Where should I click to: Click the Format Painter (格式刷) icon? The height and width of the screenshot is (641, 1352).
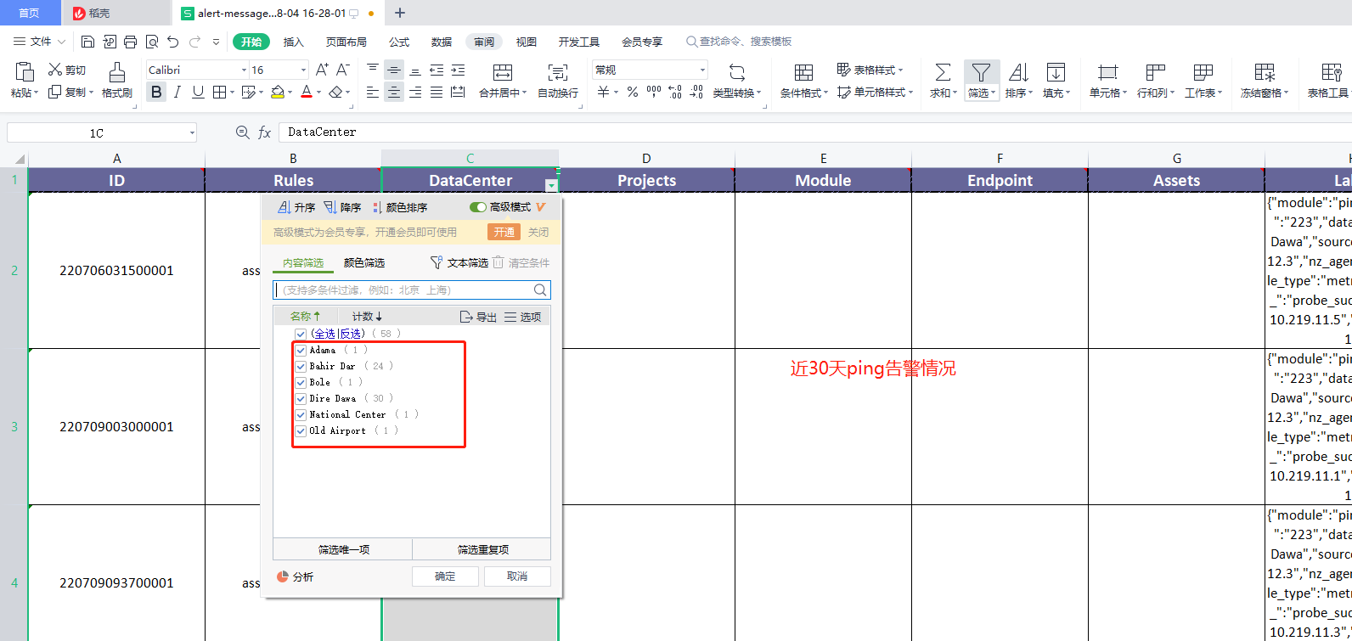117,72
